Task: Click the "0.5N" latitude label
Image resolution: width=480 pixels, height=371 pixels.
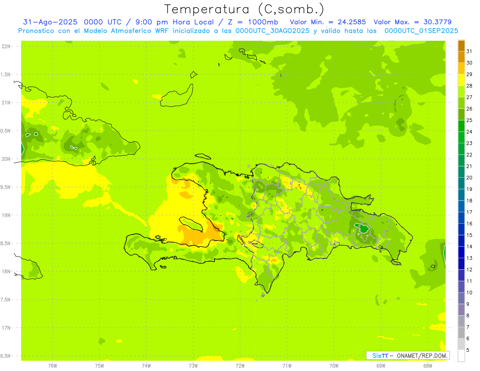Action: [6, 131]
